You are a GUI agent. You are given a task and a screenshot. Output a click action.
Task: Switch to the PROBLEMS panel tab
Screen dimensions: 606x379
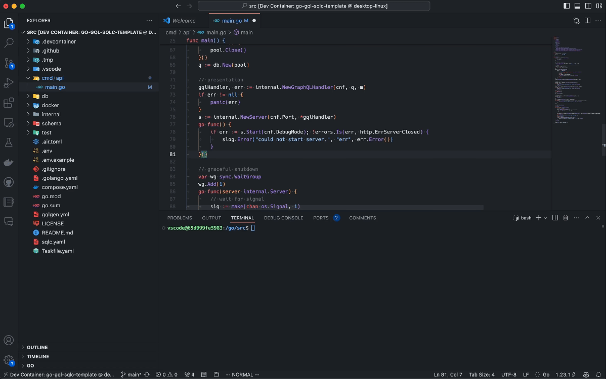click(x=180, y=218)
